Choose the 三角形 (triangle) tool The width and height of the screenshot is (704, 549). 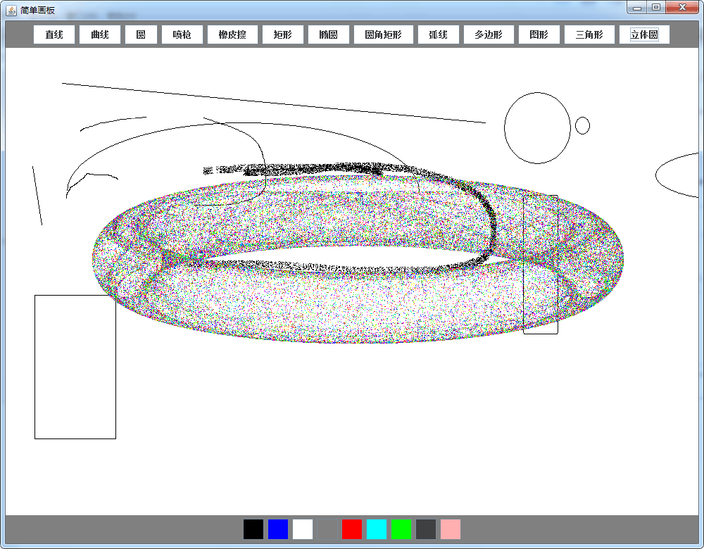tap(589, 34)
